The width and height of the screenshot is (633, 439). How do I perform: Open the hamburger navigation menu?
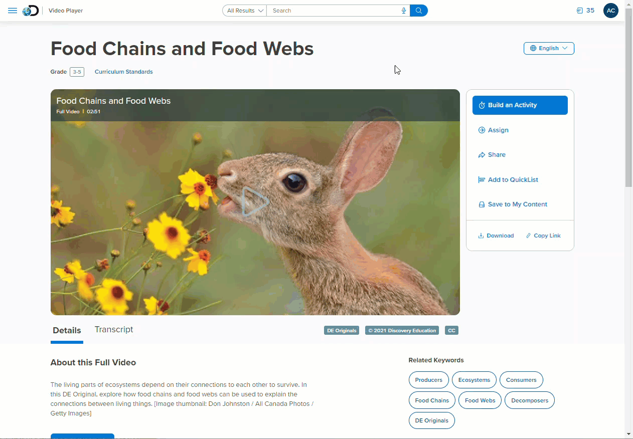point(13,11)
